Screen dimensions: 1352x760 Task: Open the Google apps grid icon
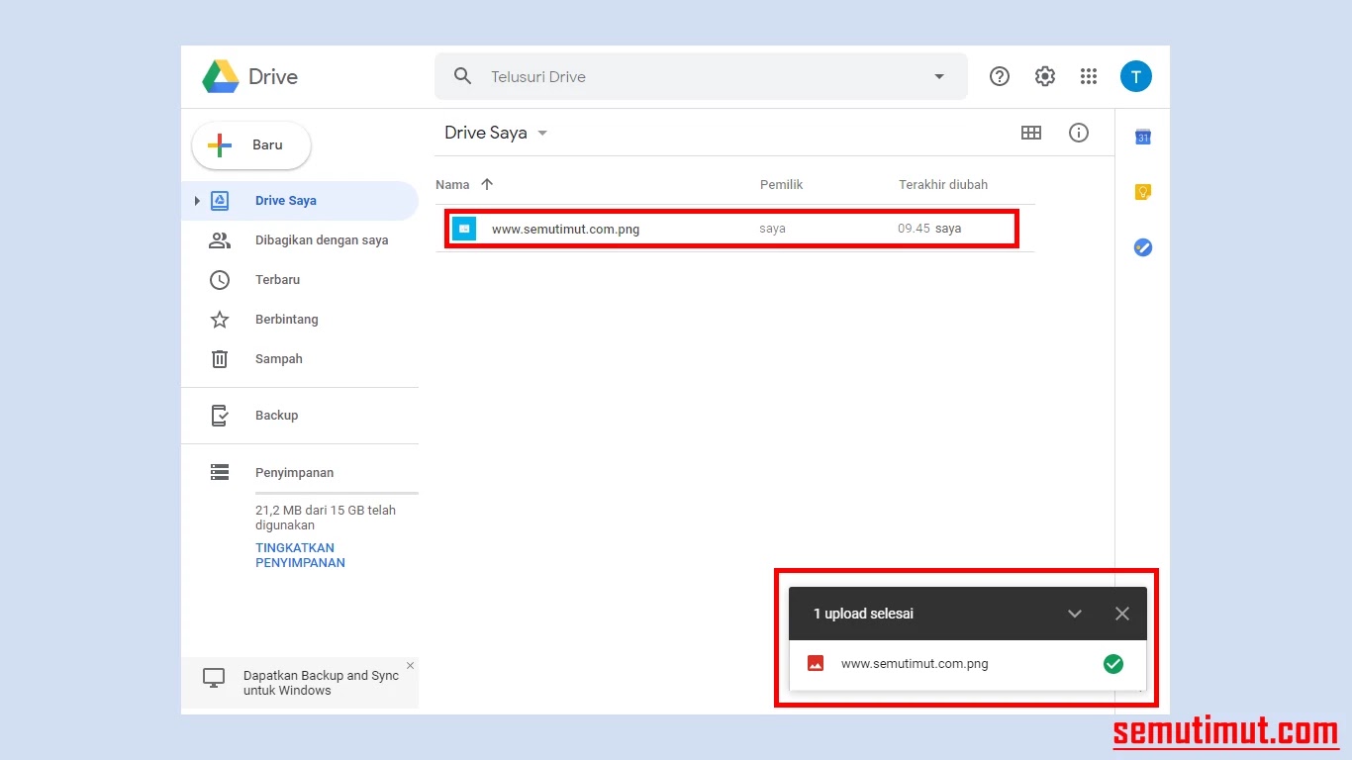point(1089,76)
